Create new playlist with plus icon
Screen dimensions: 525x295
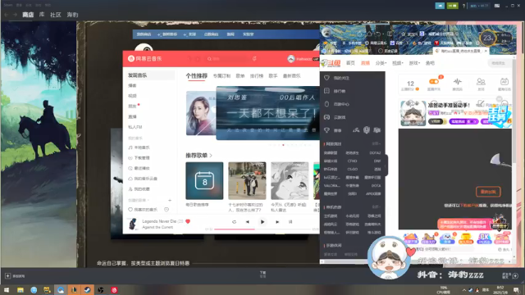point(170,200)
